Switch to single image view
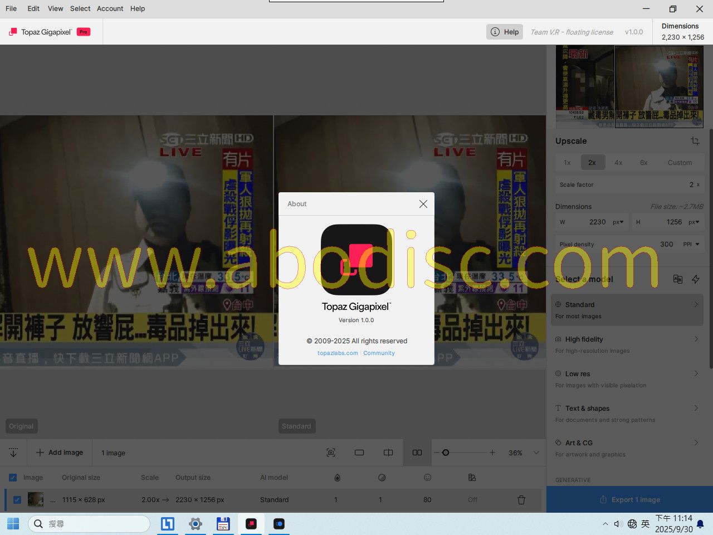 (359, 453)
